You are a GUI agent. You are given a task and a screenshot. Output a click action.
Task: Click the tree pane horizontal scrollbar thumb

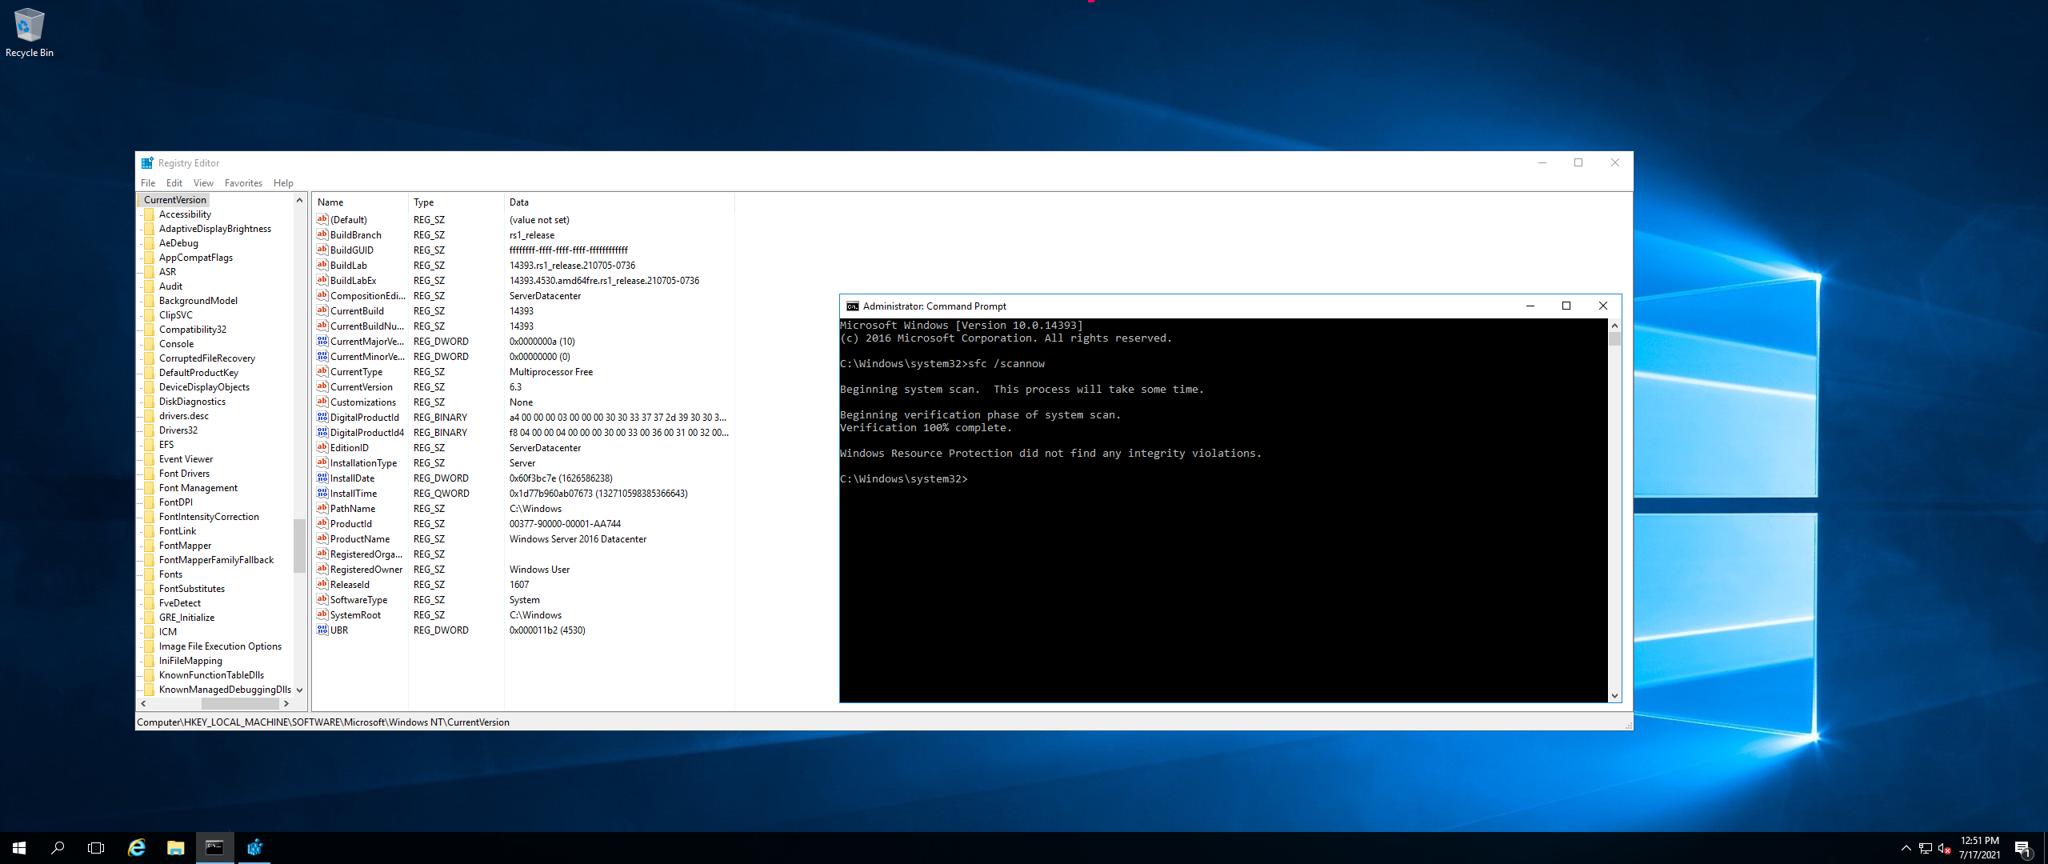pos(239,704)
